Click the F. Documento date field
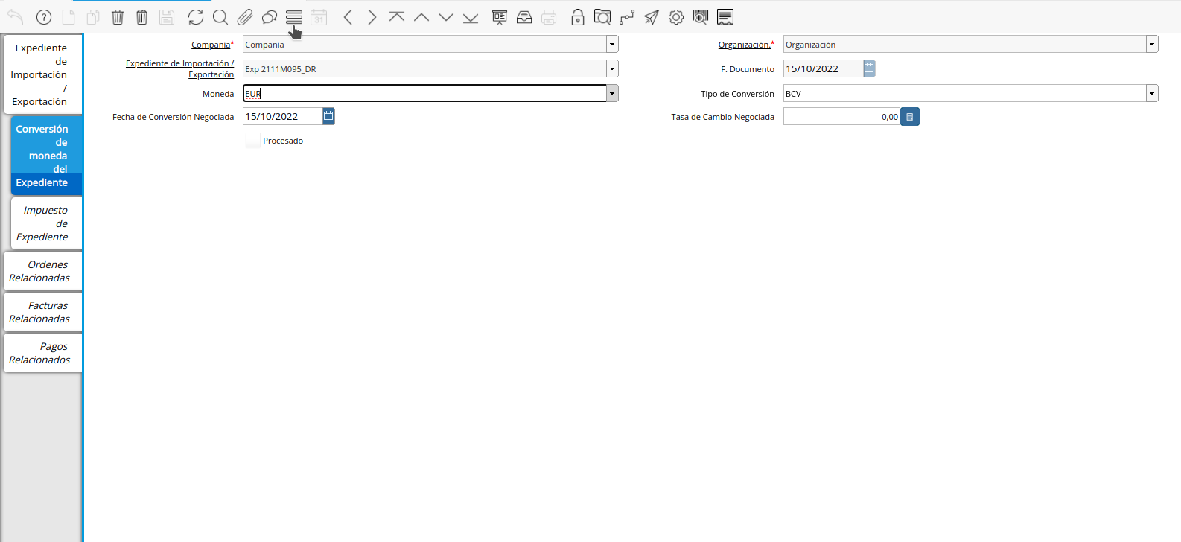Image resolution: width=1181 pixels, height=542 pixels. tap(823, 68)
